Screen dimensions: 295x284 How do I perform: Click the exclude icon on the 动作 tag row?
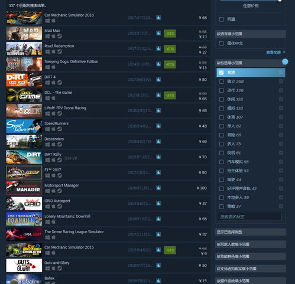(x=281, y=90)
